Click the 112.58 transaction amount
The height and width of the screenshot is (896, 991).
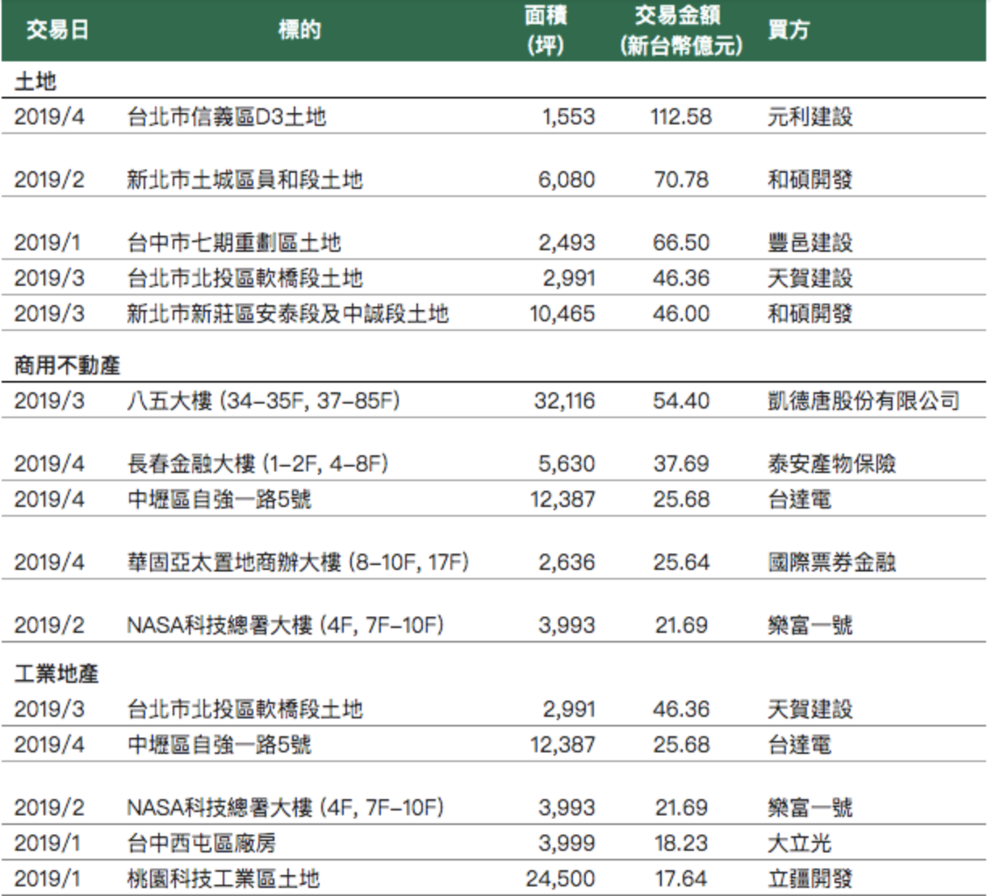[x=681, y=117]
